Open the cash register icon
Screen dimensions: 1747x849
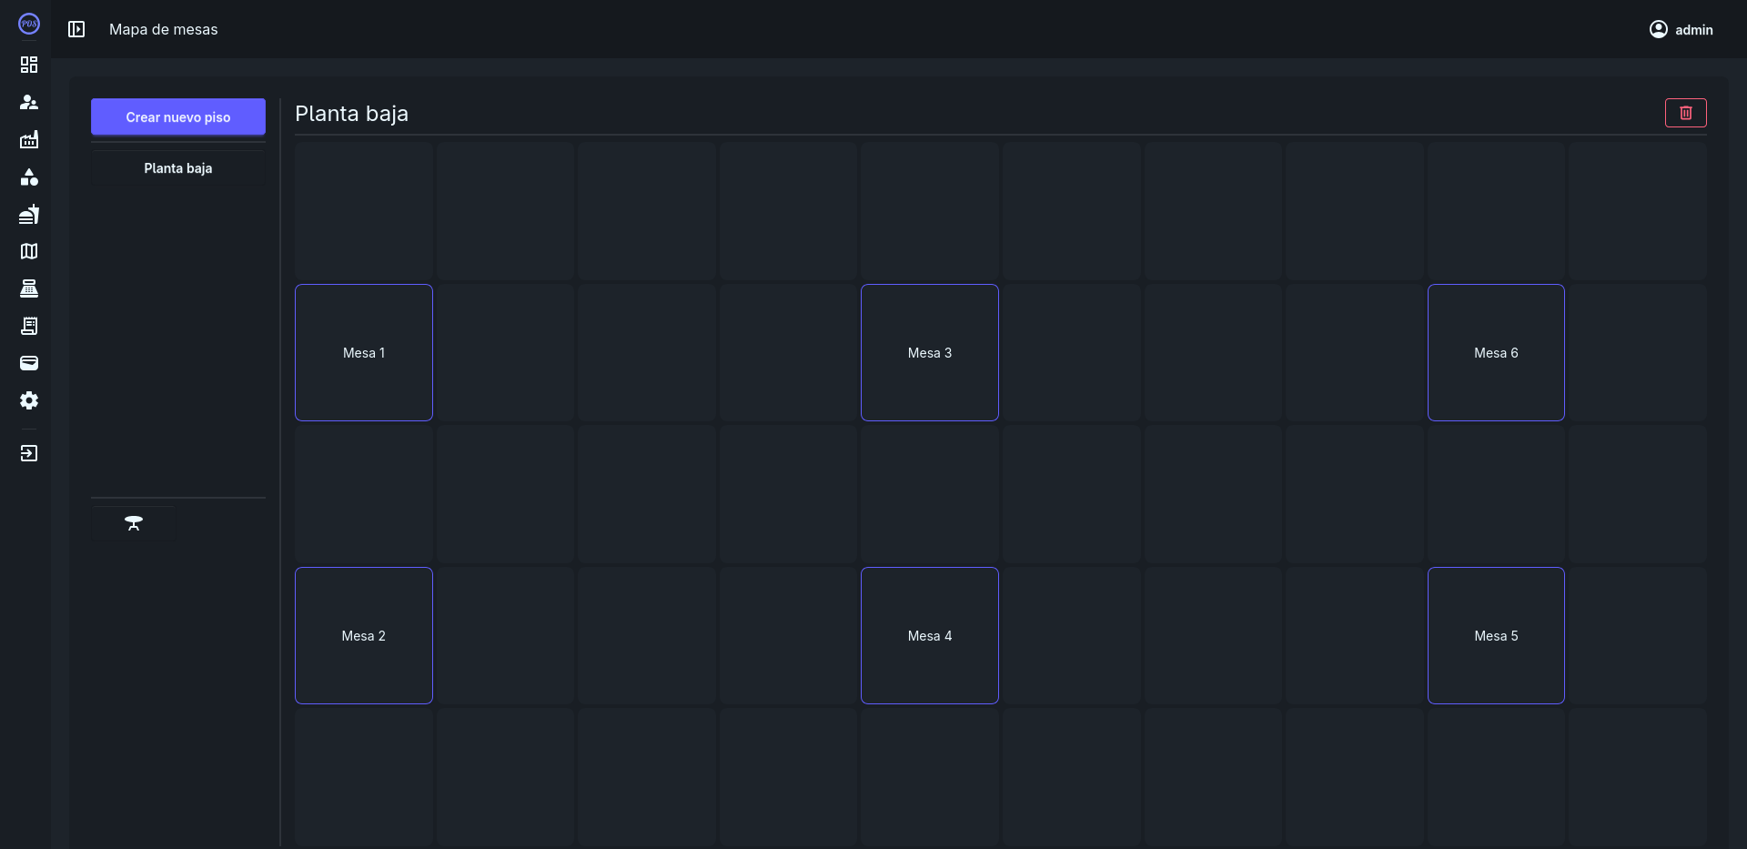point(29,288)
